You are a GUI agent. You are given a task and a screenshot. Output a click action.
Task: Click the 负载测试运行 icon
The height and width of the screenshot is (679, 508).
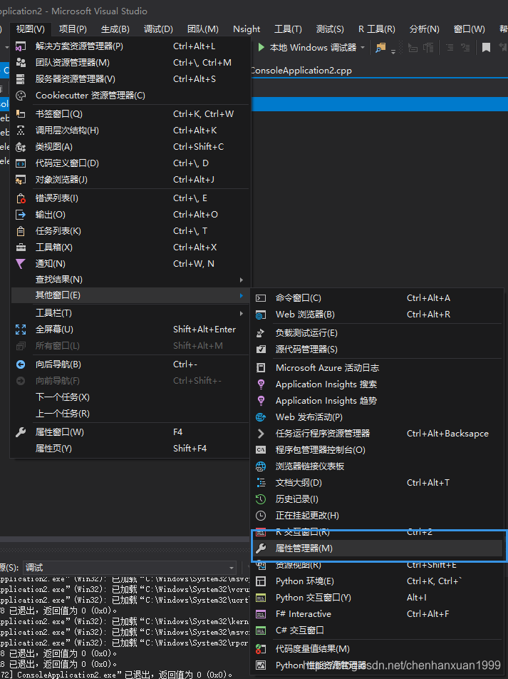click(261, 333)
